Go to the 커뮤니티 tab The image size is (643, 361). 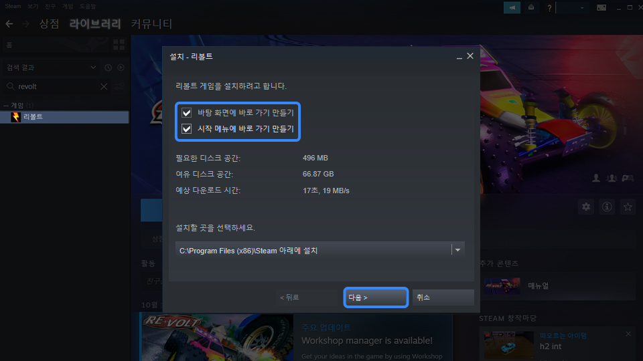(x=151, y=24)
